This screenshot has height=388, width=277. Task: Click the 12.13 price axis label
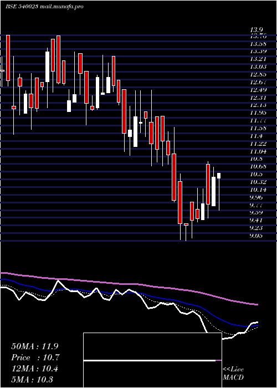(x=258, y=105)
